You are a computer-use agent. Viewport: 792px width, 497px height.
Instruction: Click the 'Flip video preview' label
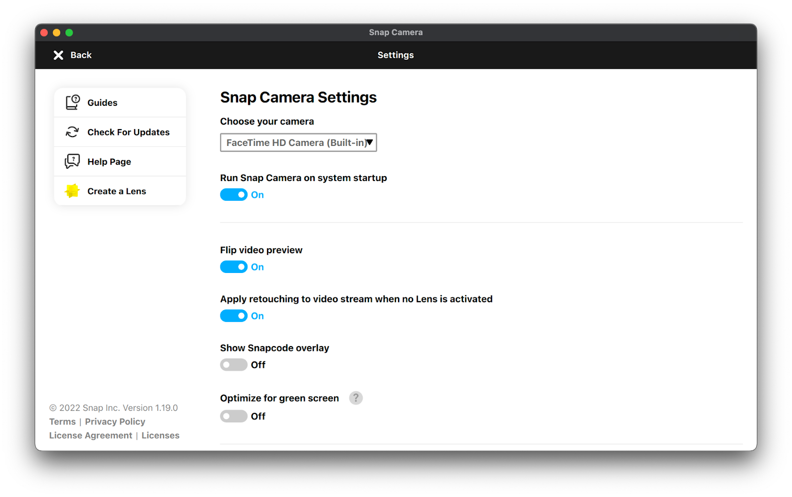point(261,250)
